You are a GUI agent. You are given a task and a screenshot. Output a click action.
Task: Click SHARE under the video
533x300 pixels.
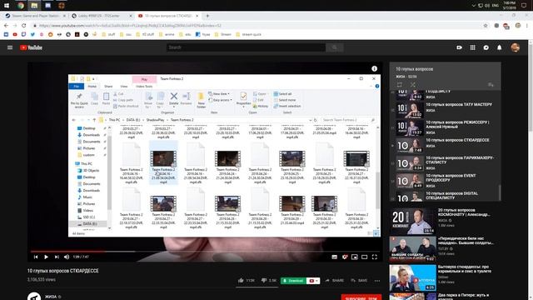point(334,281)
